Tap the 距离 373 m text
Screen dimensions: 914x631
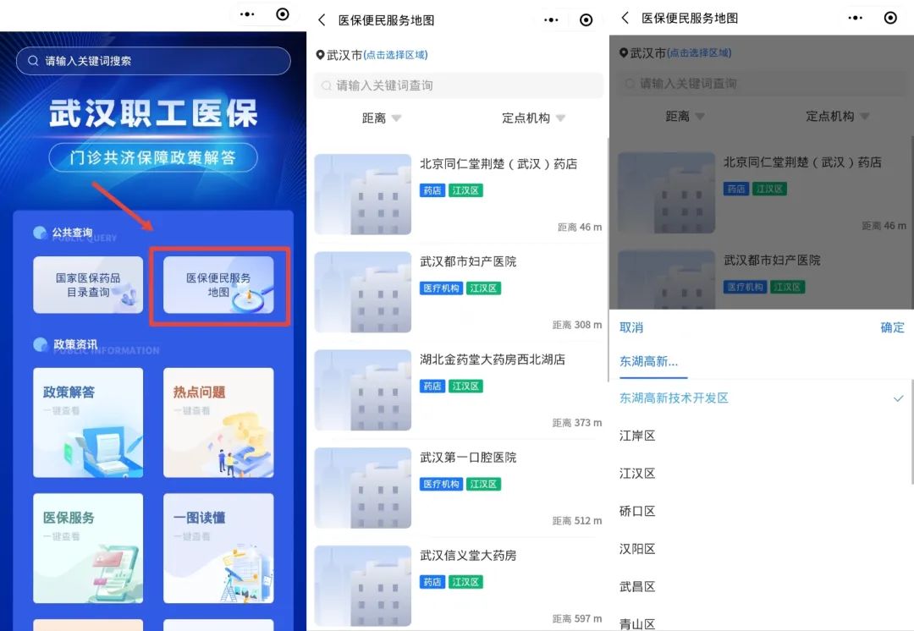(x=577, y=423)
